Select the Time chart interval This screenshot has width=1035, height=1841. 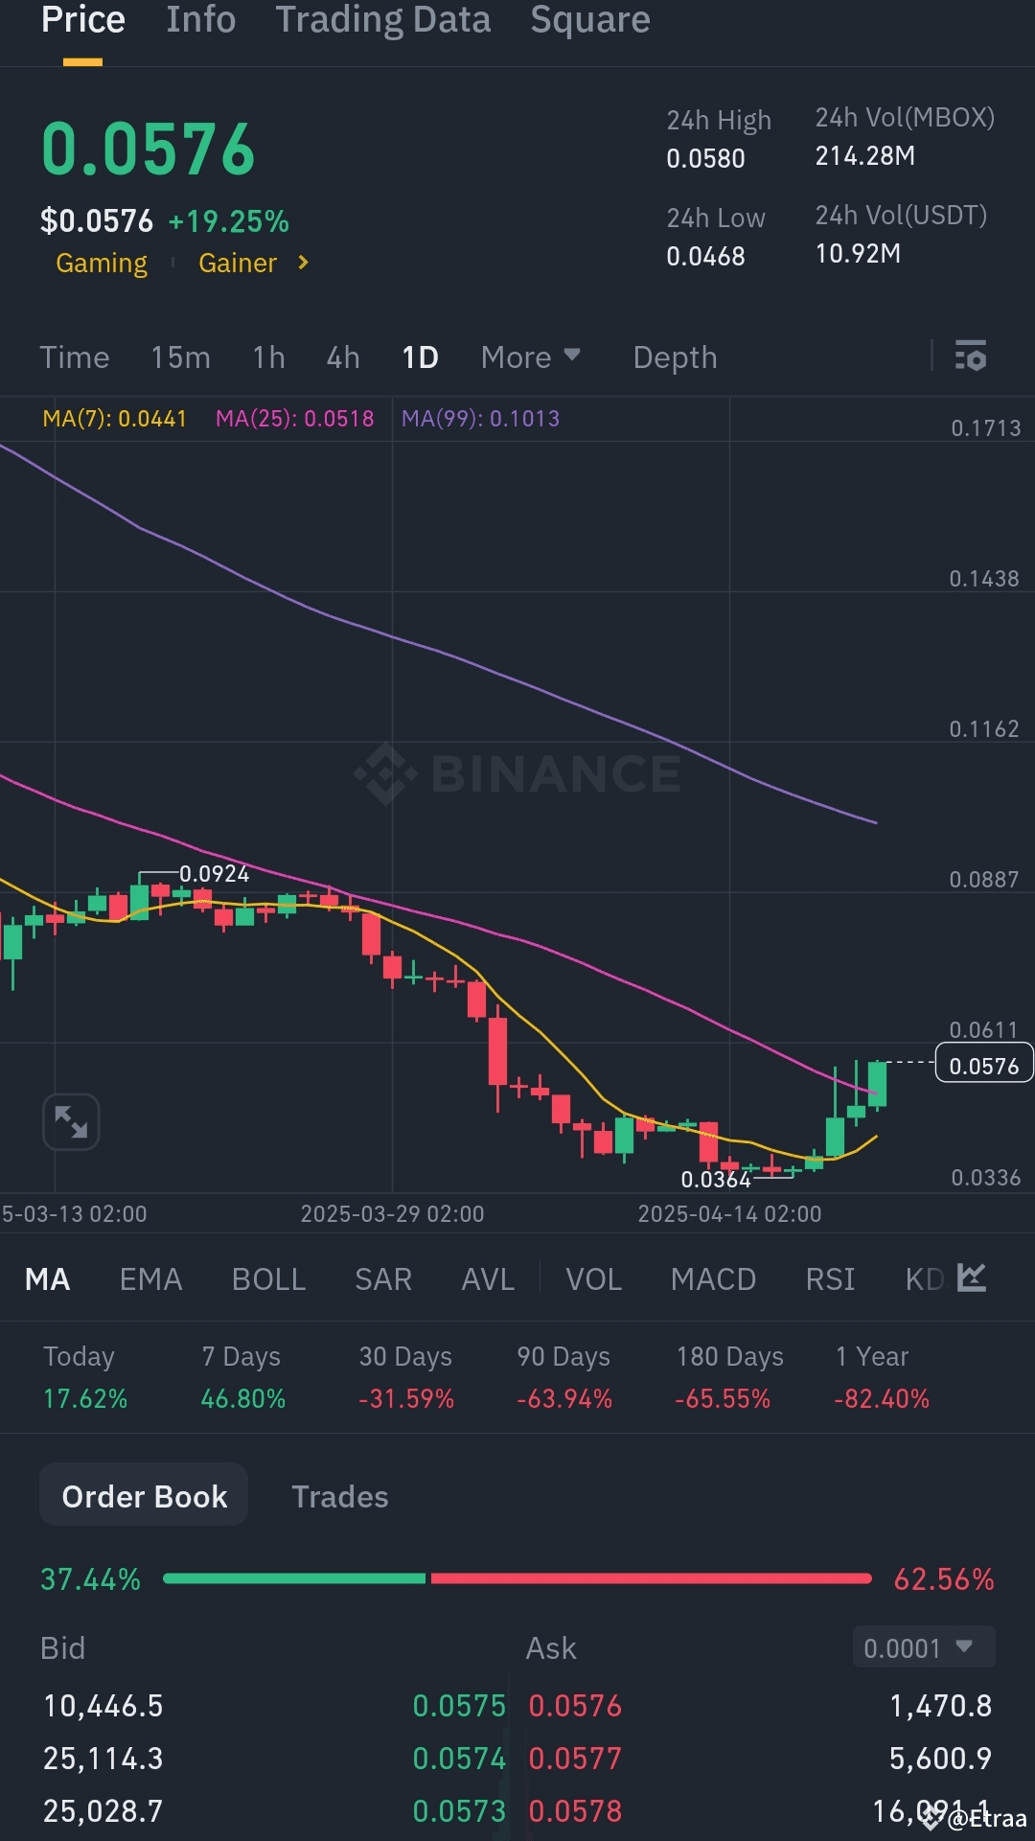point(75,357)
